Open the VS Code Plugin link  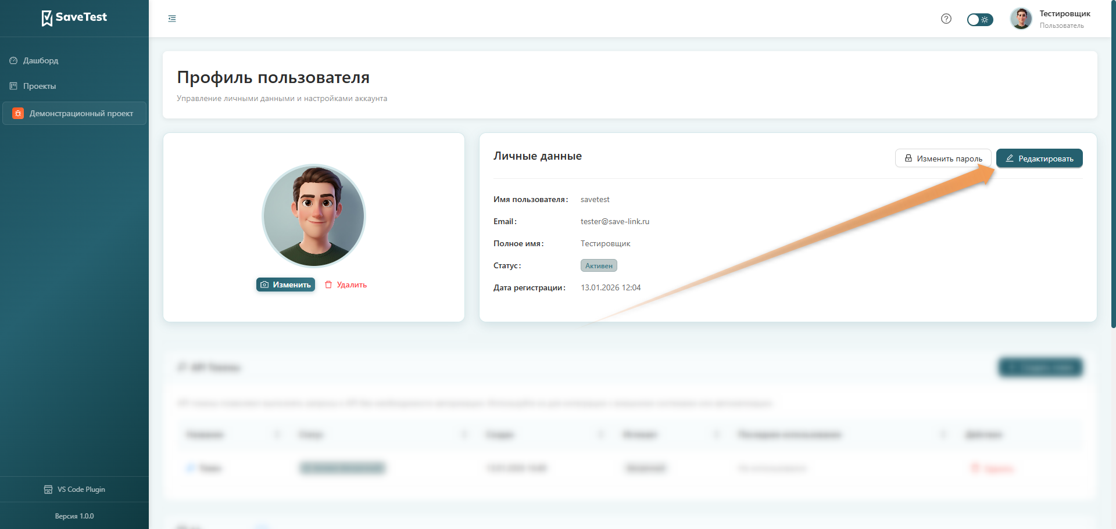click(x=74, y=490)
